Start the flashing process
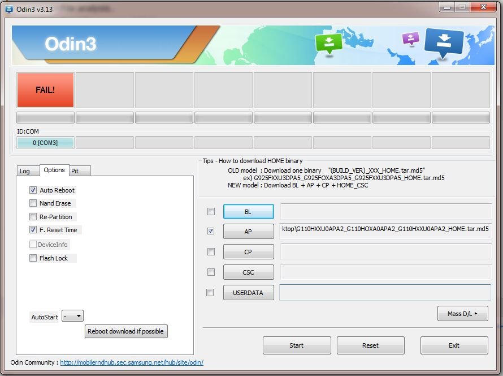This screenshot has width=503, height=376. [x=297, y=345]
